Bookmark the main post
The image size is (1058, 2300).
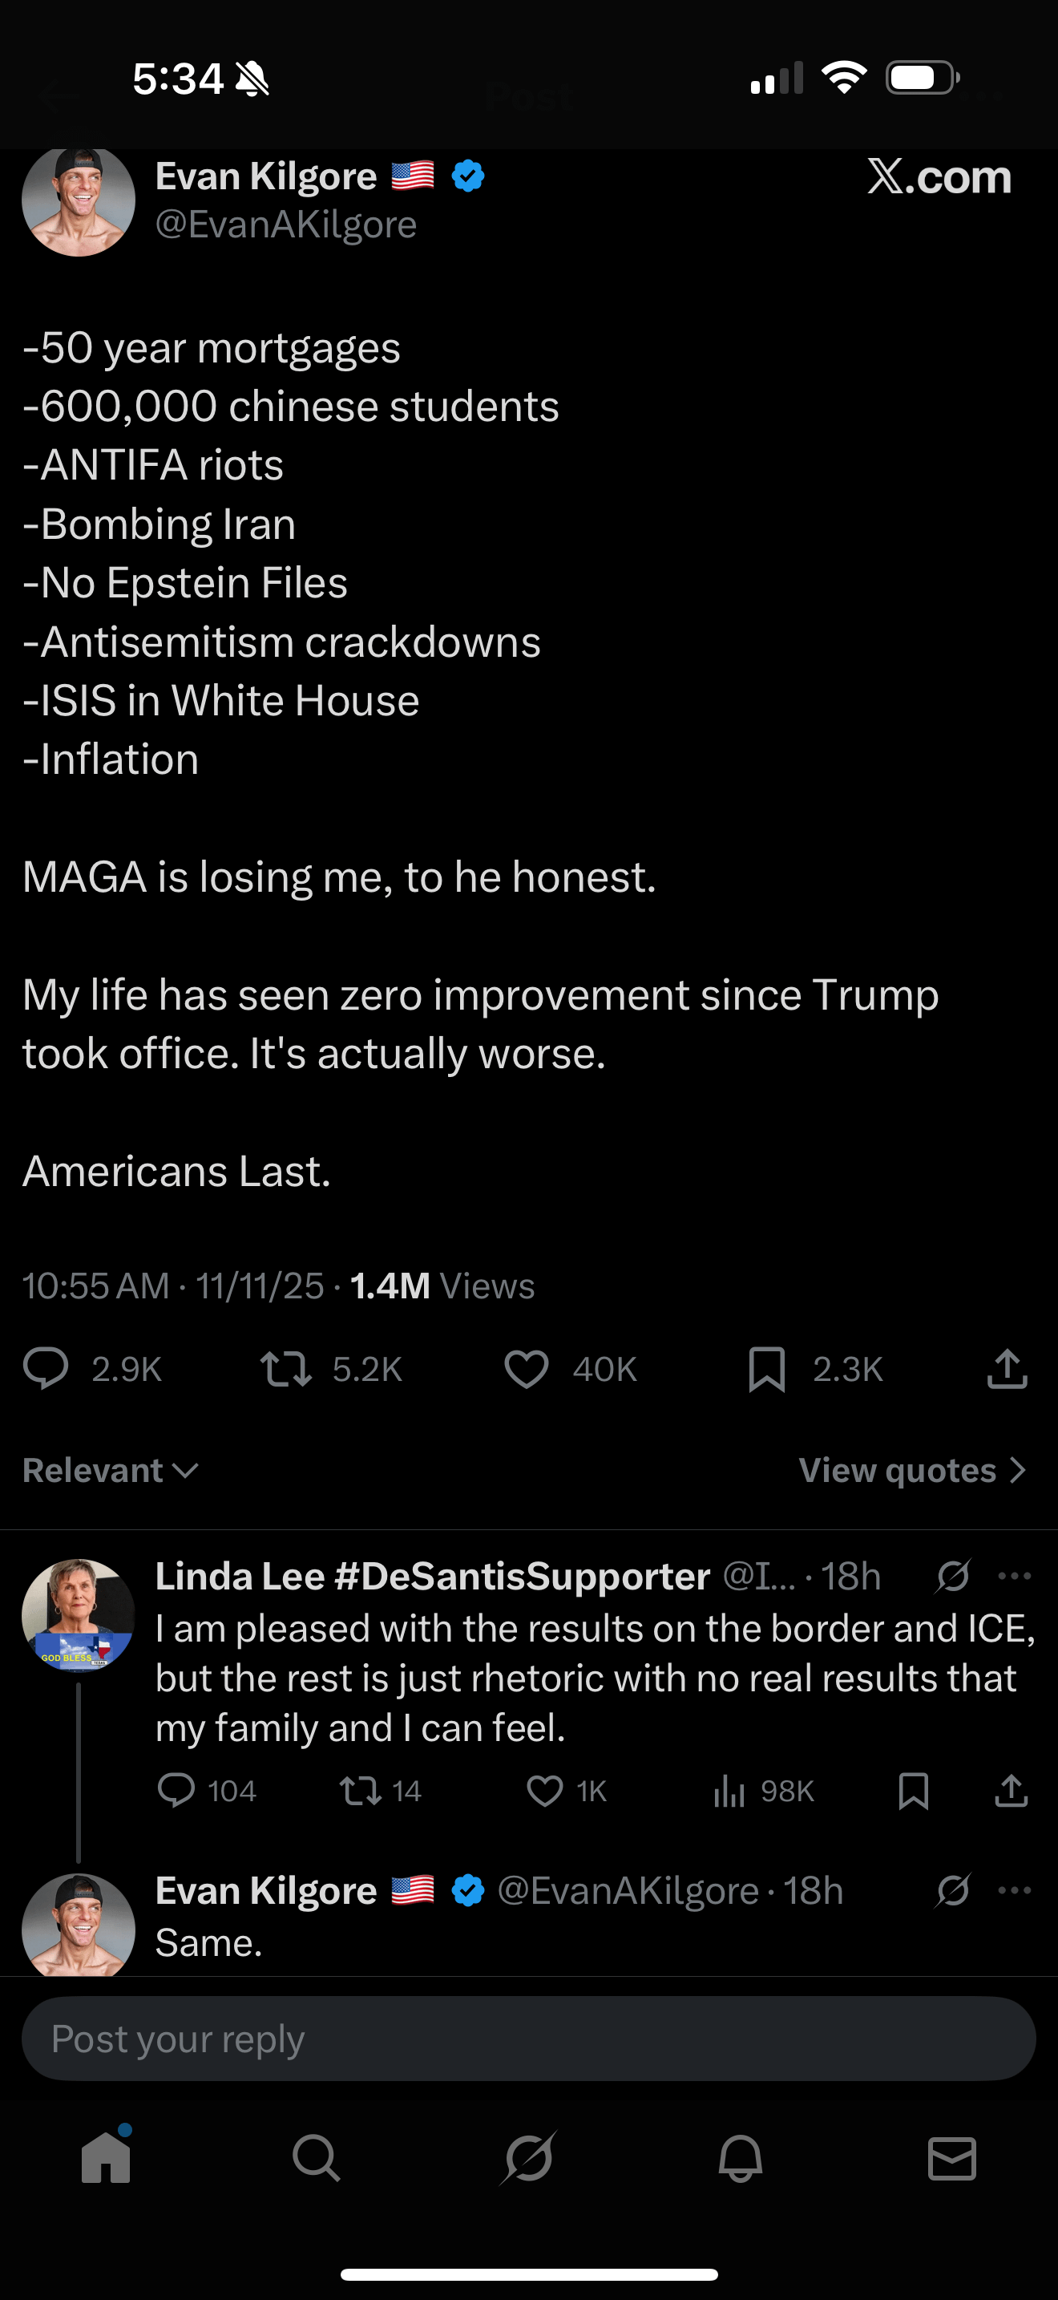pos(766,1369)
